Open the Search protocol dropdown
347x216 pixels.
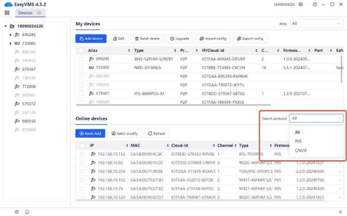(316, 118)
